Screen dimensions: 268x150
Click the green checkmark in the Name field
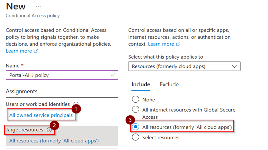112,75
